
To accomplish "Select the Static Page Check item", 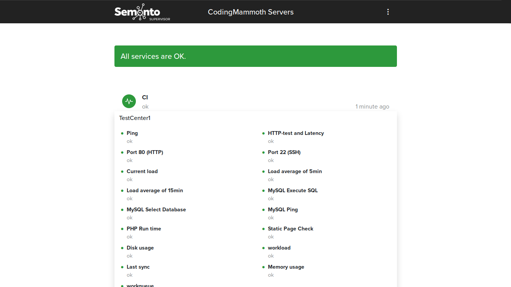I will [291, 229].
